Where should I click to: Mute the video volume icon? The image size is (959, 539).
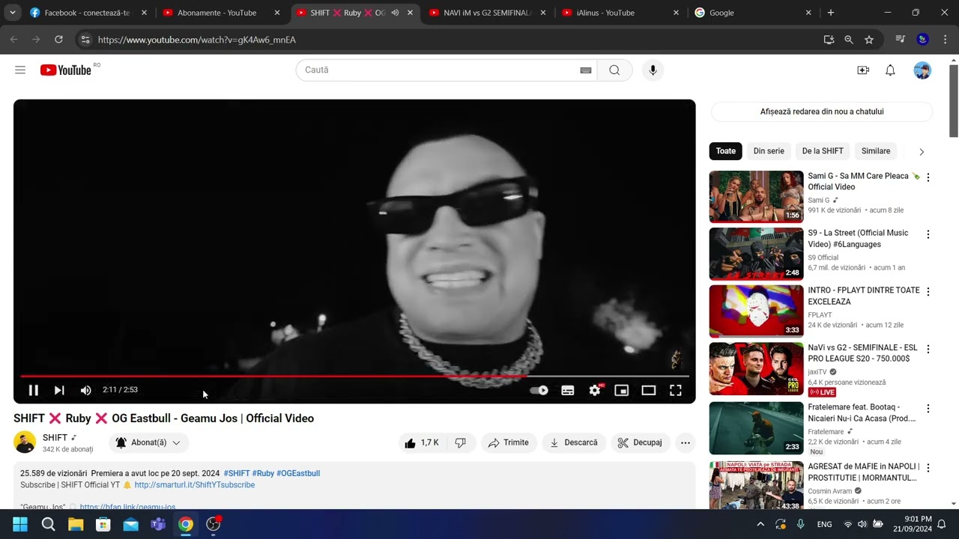tap(85, 390)
